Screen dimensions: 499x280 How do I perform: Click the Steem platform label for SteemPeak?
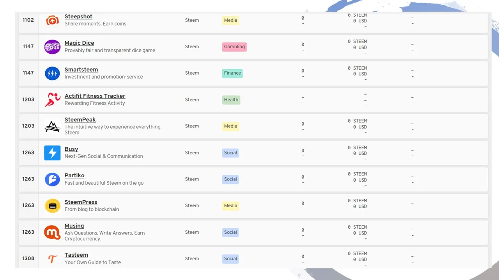click(192, 126)
